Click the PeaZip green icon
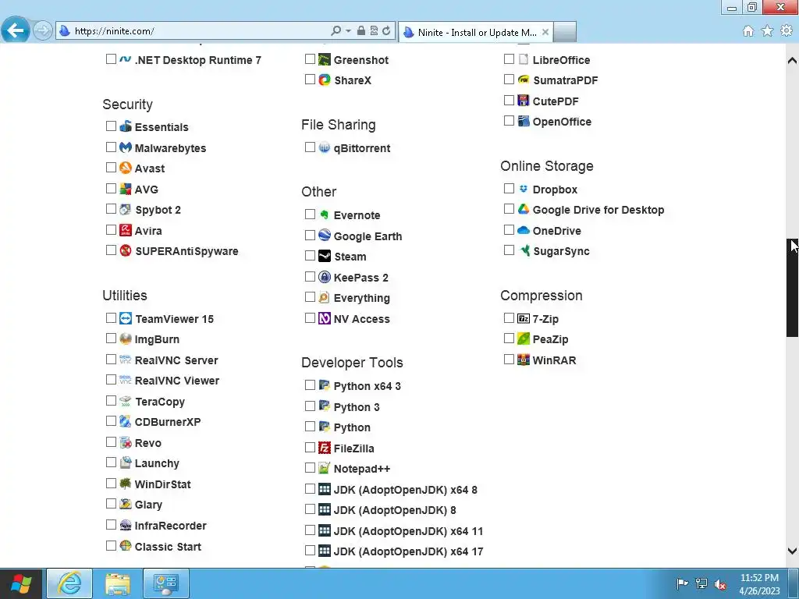 point(524,338)
